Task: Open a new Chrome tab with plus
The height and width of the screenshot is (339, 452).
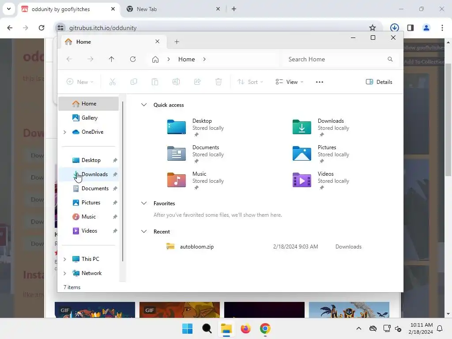Action: 234,9
